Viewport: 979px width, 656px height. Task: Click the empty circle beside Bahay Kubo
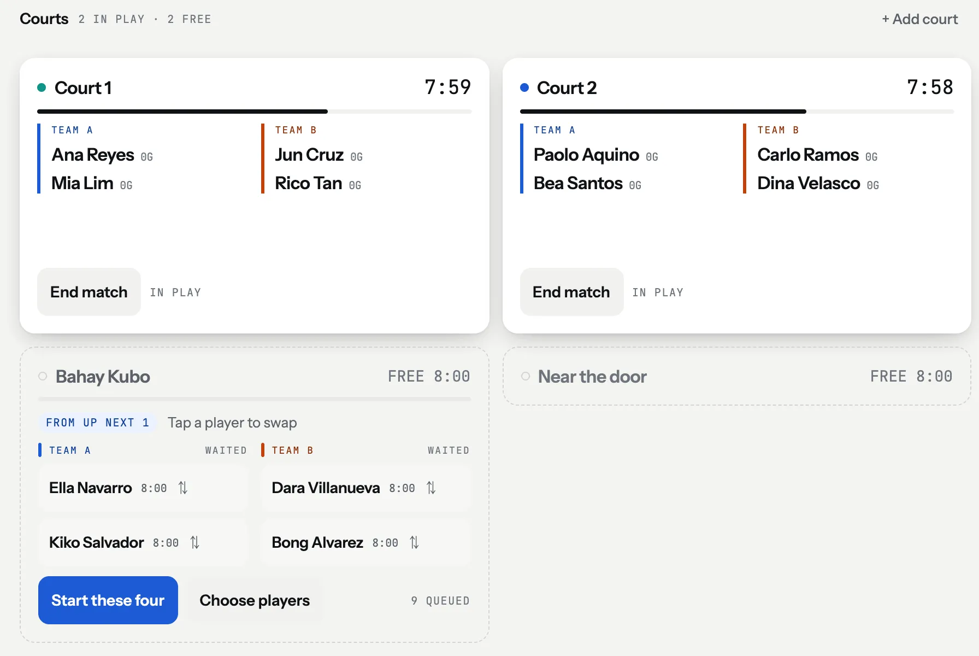click(43, 376)
